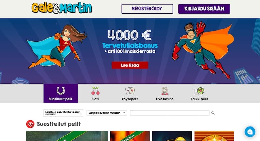Click the Gale&Martin logo
Viewport: 260px width, 141px height.
(61, 8)
